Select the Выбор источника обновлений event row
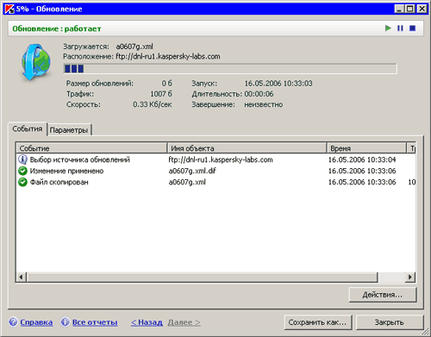Screen dimensions: 431x337 [215, 159]
